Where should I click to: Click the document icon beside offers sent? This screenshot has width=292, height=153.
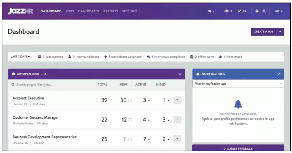point(192,57)
